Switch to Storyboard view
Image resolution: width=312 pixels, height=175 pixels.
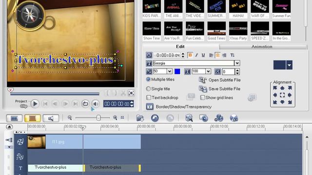14,118
